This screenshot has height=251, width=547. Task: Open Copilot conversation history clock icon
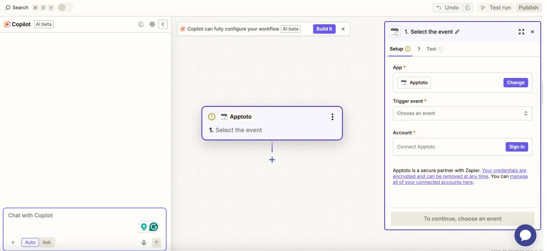(x=141, y=24)
